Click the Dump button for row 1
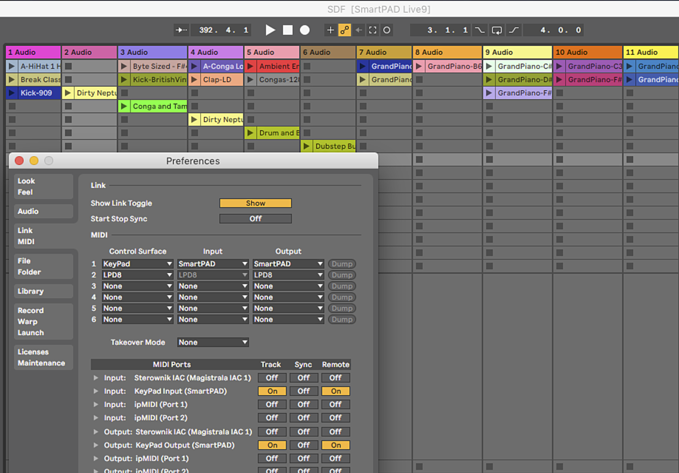 click(342, 264)
